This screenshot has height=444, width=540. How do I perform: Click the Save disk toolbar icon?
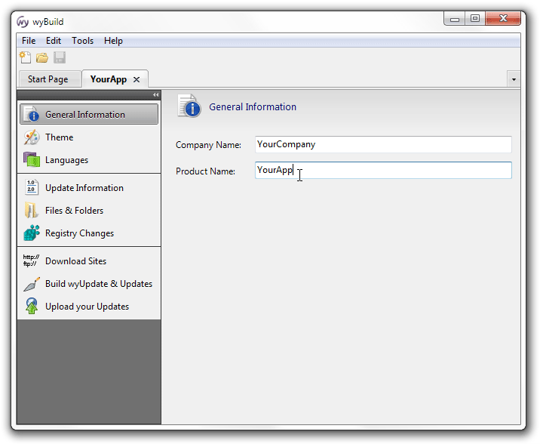pos(60,57)
